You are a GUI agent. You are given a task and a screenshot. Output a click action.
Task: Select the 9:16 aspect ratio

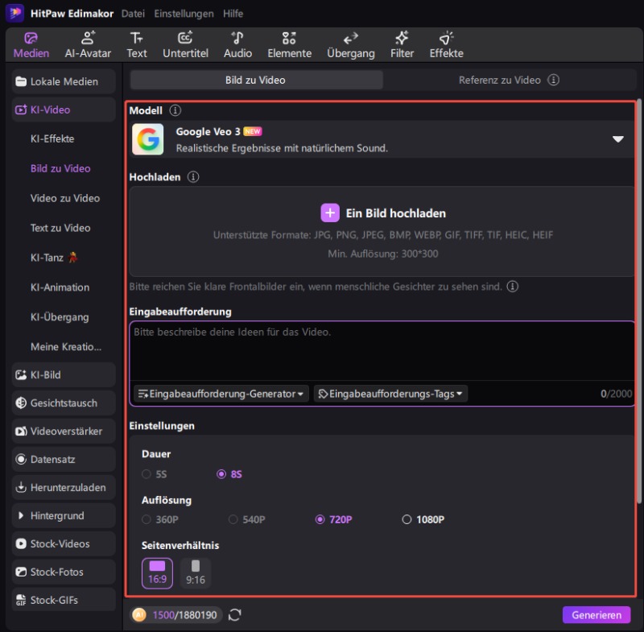pos(196,573)
